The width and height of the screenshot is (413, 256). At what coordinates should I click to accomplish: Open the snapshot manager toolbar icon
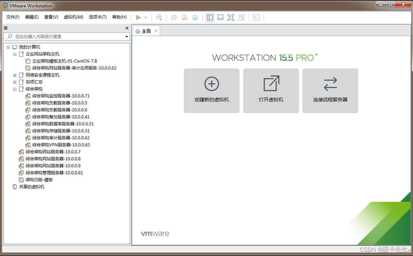[x=195, y=17]
